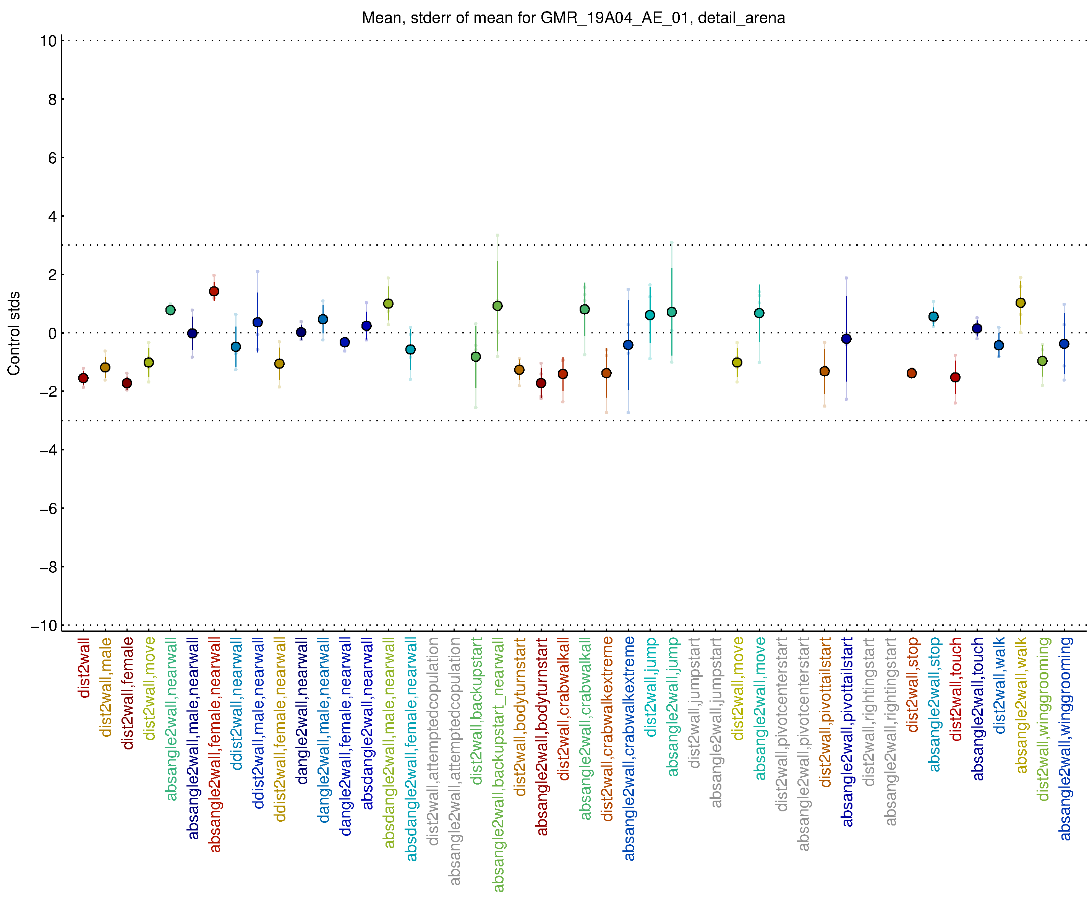Click the 'dist2wall,male' x-axis label
Image resolution: width=1092 pixels, height=897 pixels.
tap(105, 687)
